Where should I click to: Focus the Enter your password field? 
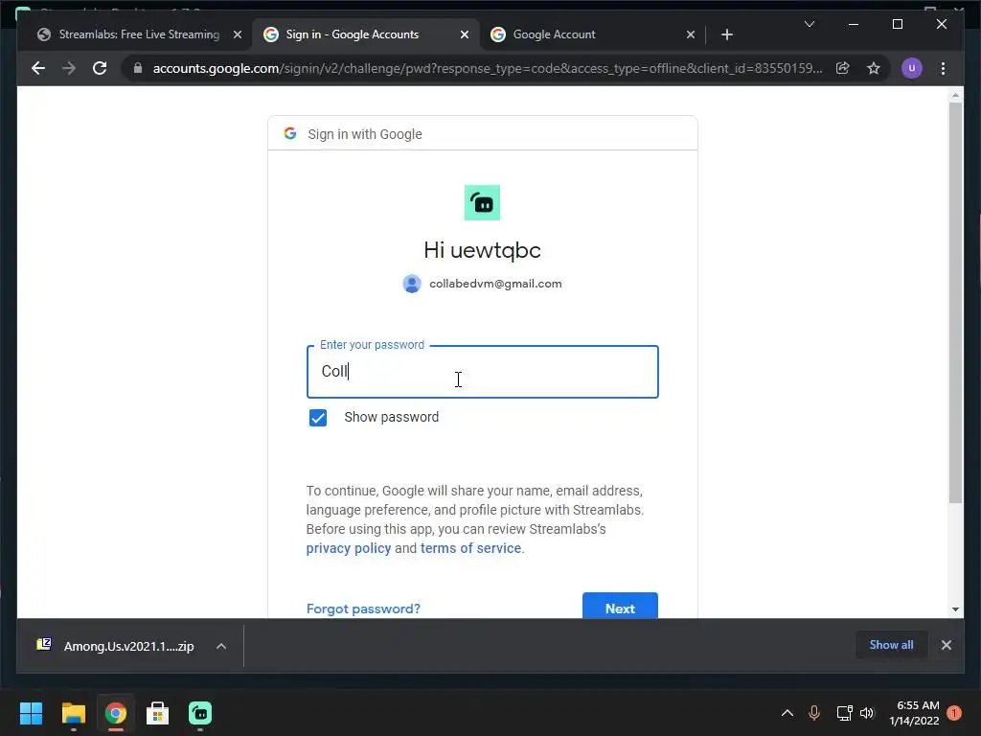click(x=483, y=372)
